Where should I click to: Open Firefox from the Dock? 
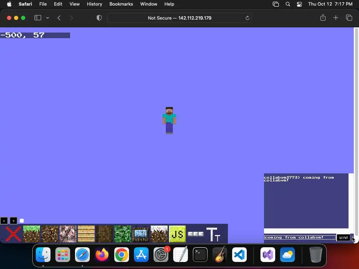point(102,255)
